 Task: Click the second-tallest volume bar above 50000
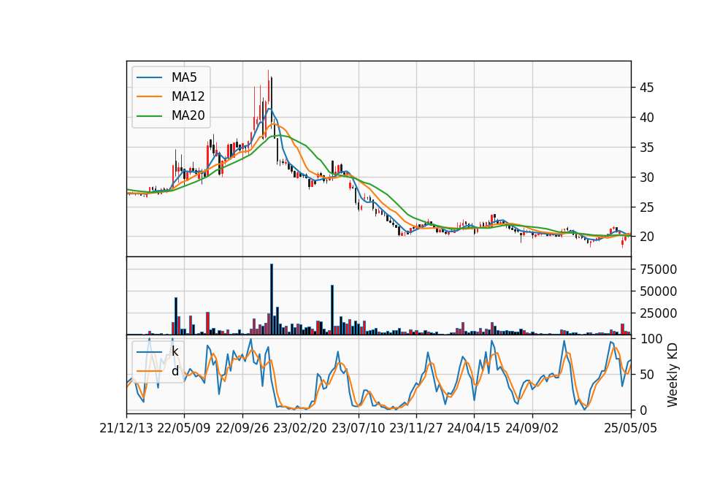332,310
